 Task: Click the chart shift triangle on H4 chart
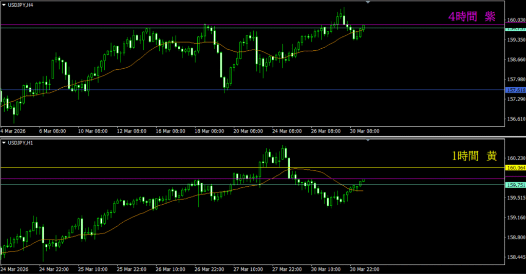point(367,3)
